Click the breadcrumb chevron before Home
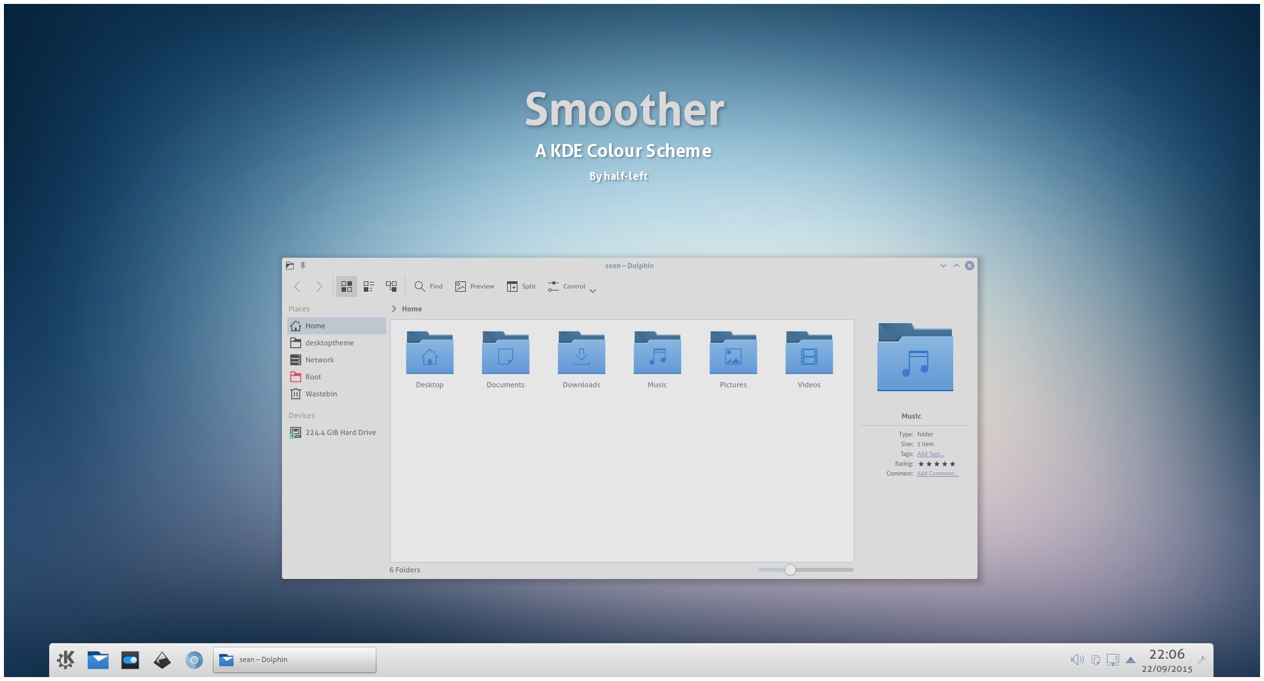Viewport: 1264px width, 681px height. 394,309
